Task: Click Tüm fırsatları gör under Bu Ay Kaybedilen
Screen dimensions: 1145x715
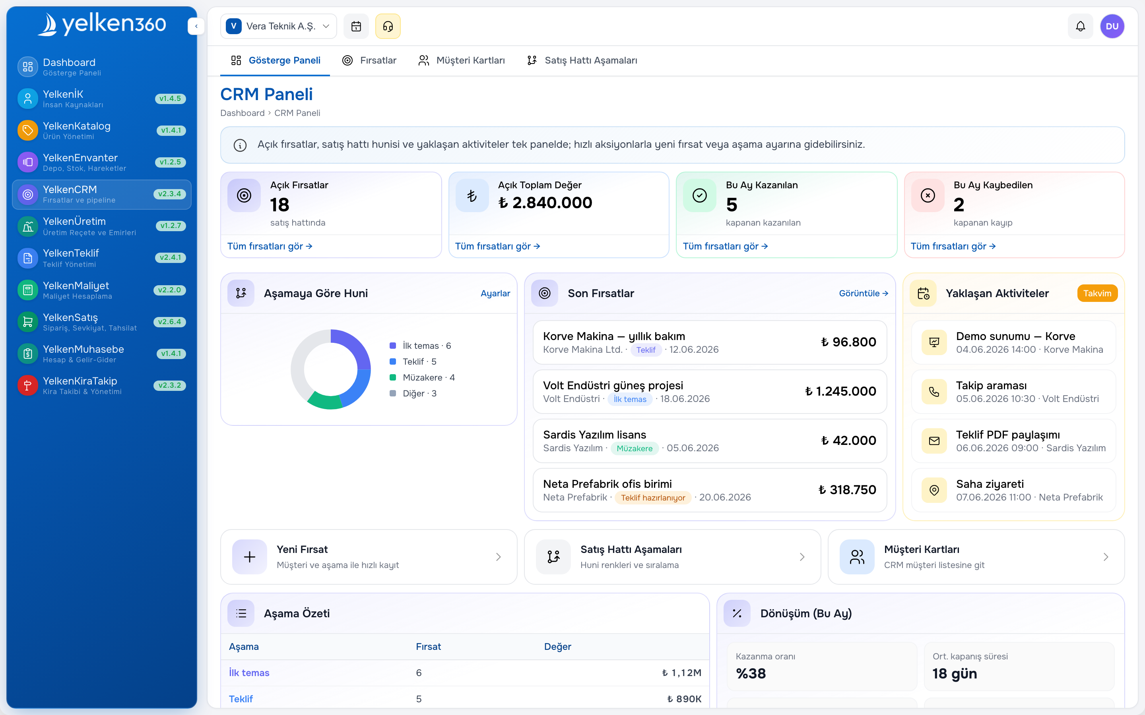Action: tap(953, 246)
